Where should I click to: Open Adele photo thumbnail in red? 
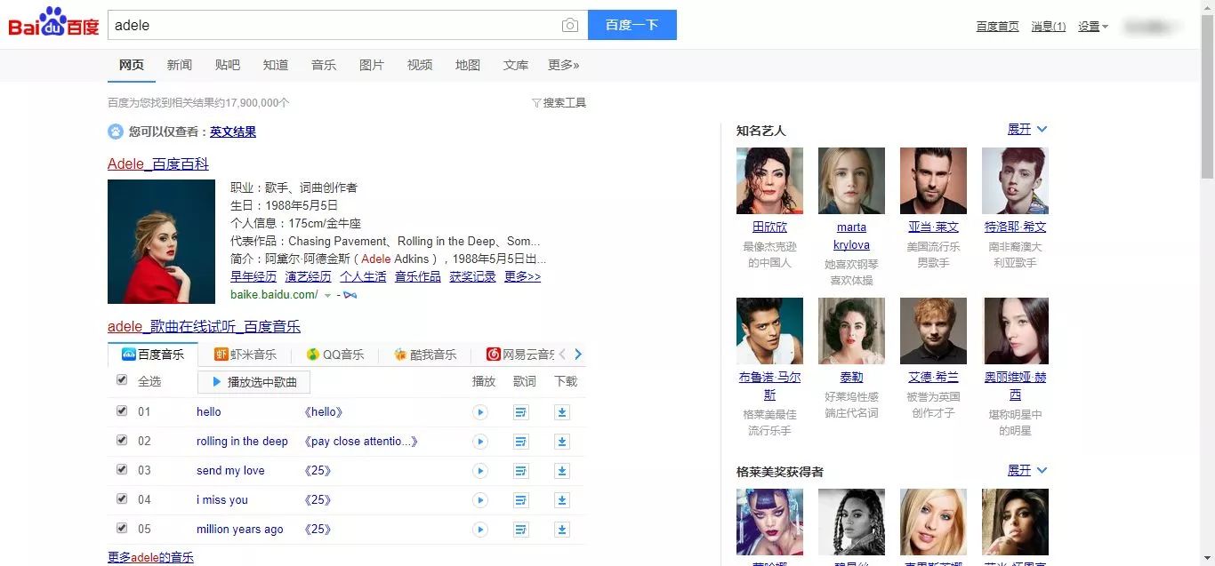(161, 242)
